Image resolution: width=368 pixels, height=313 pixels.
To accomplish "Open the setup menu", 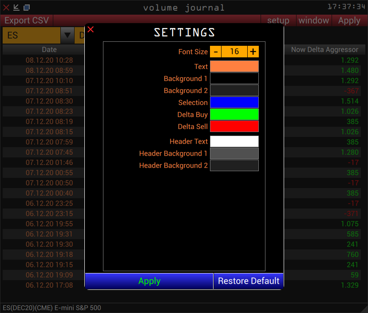I will (x=278, y=20).
